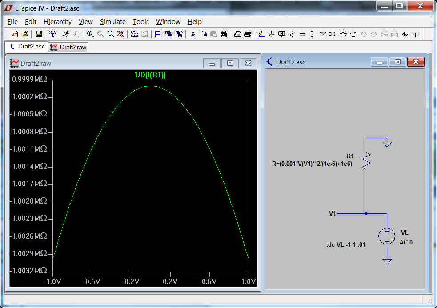The height and width of the screenshot is (308, 437).
Task: Click the Copy icon in toolbar
Action: [203, 34]
